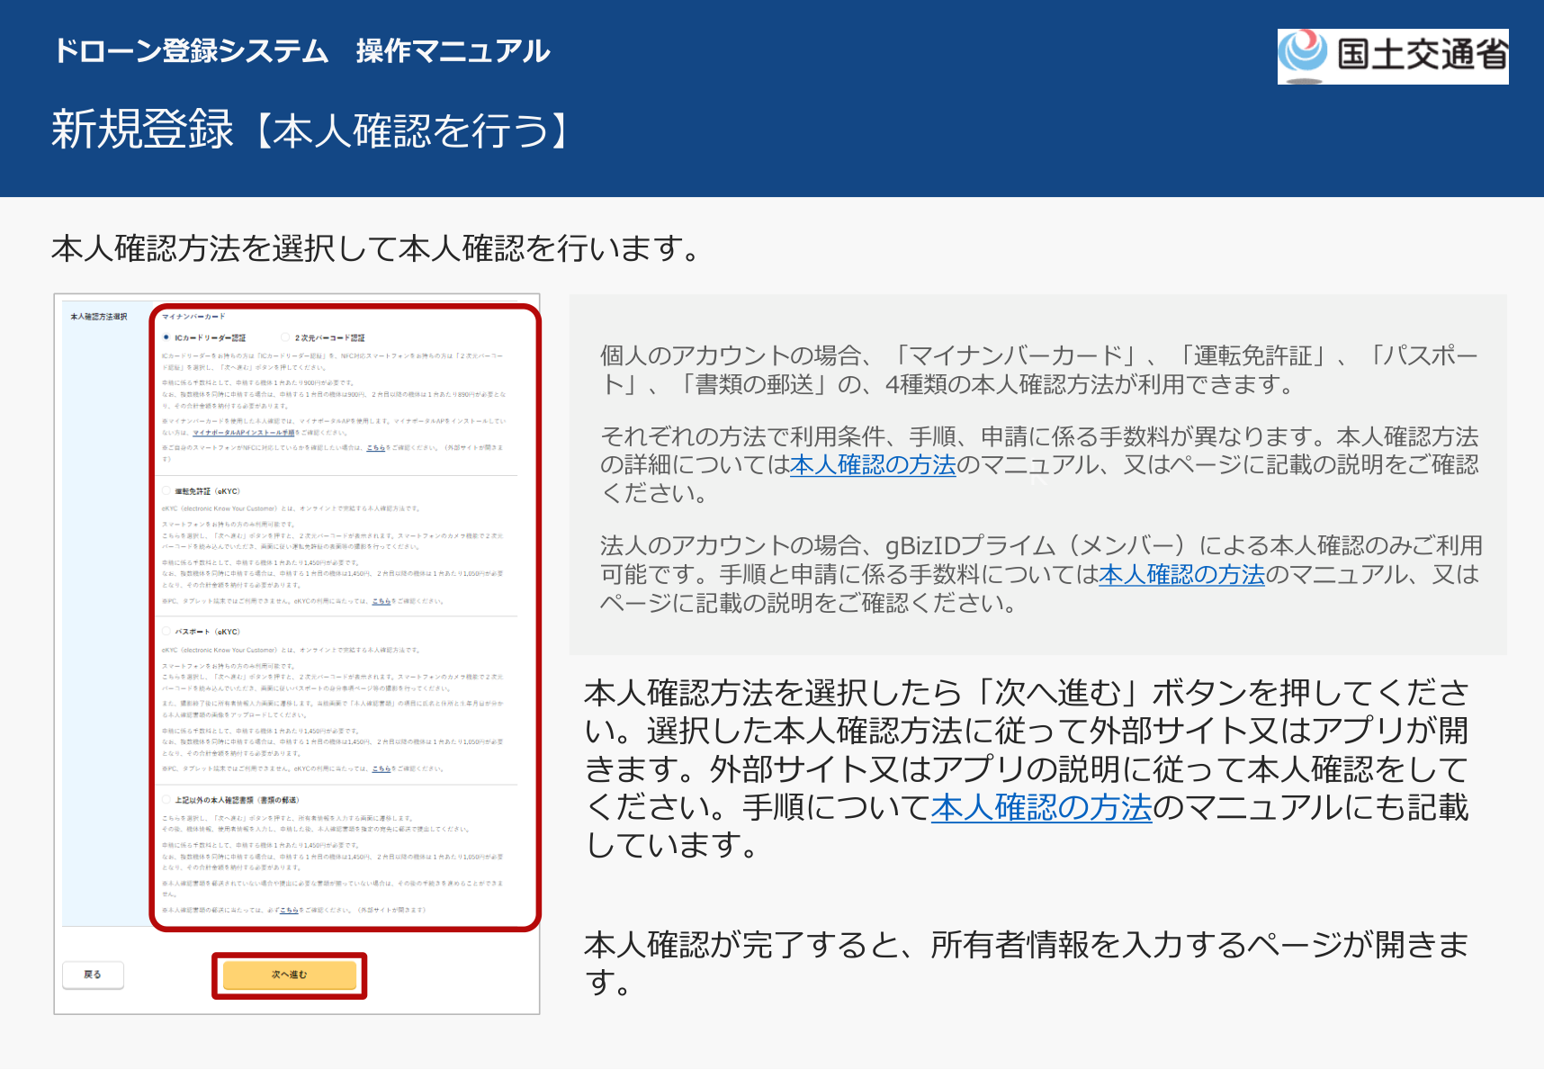Choose the パスポート (eKYC) radio option
This screenshot has height=1069, width=1544.
[166, 632]
